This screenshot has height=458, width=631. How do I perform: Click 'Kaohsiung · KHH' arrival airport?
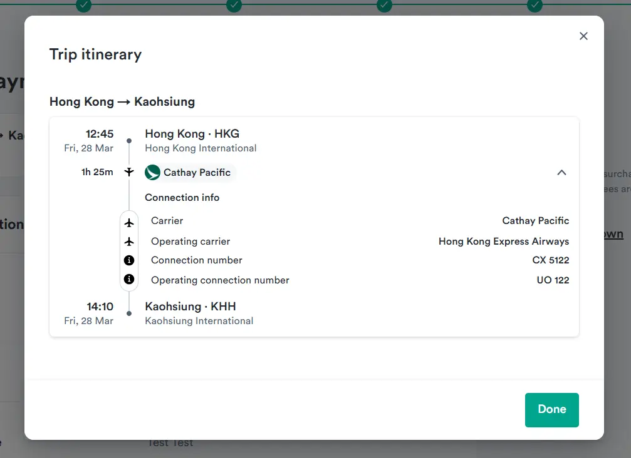click(x=190, y=307)
